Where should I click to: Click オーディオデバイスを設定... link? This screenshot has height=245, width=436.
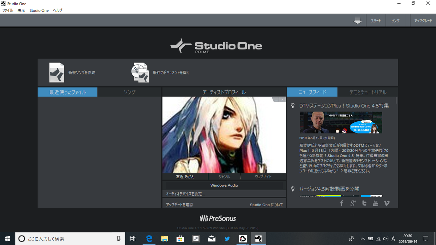185,194
